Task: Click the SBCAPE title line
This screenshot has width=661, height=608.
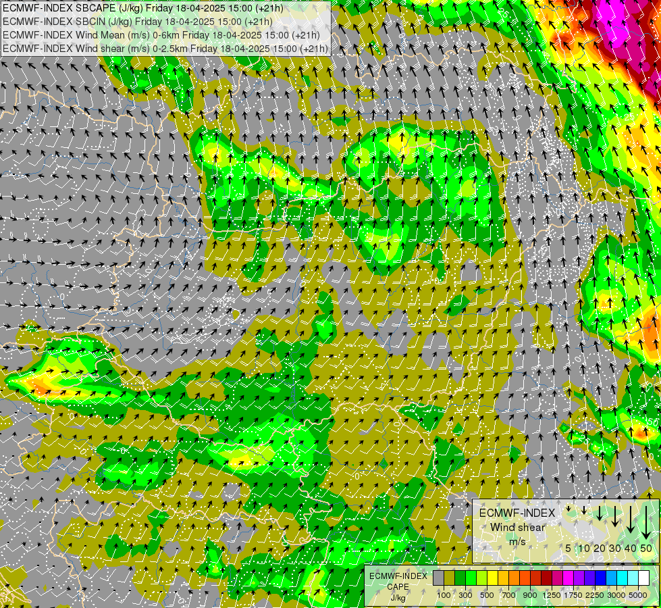Action: pos(143,8)
